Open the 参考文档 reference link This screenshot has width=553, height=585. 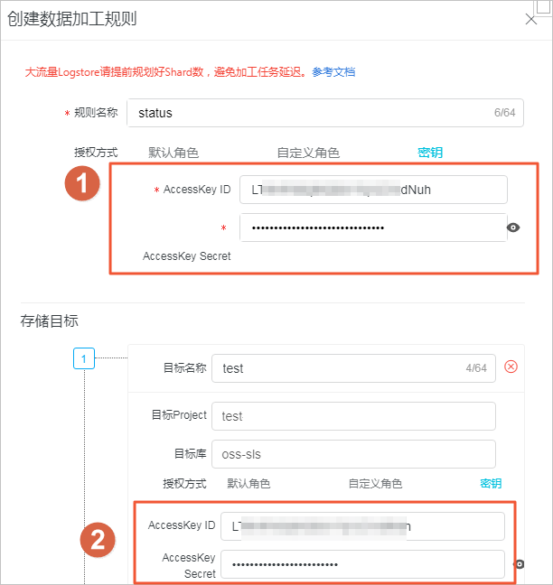[x=333, y=72]
